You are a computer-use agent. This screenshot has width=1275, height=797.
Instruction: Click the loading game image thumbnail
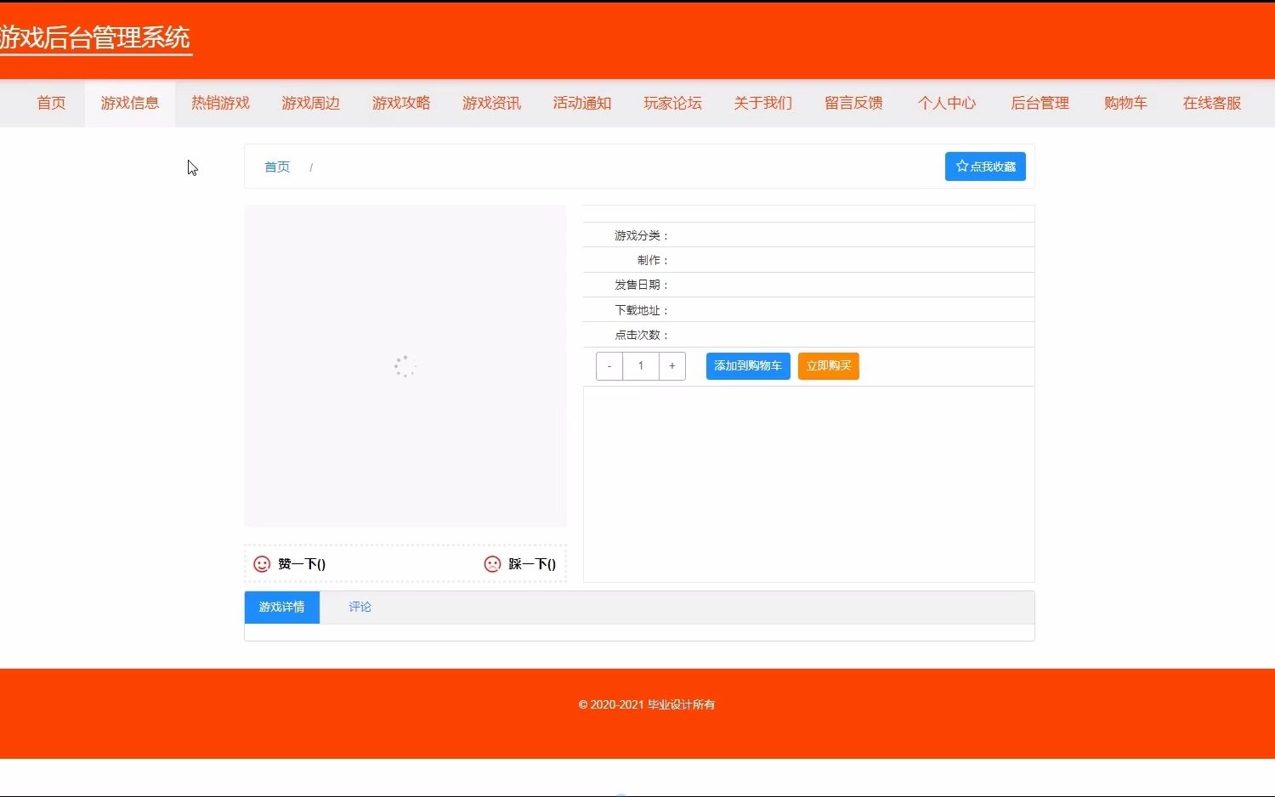point(405,366)
